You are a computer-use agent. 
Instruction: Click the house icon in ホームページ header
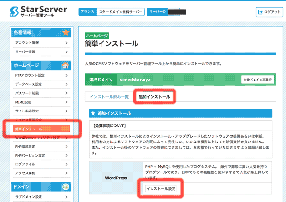point(65,65)
